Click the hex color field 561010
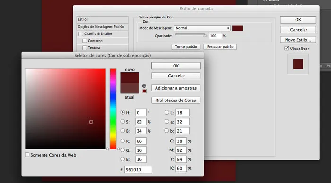Screen dimensions: 331x183 coord(138,169)
